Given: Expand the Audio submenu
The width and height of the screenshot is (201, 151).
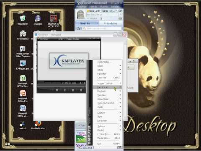Looking at the screenshot, I should (x=107, y=107).
